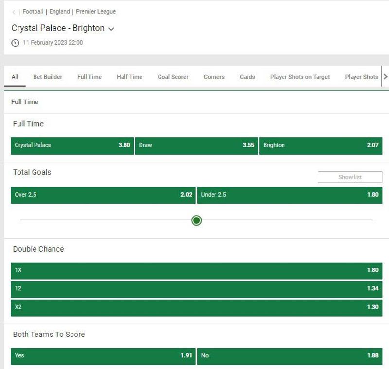This screenshot has height=369, width=389.
Task: Open the Goal Scorer tab
Action: coord(173,77)
